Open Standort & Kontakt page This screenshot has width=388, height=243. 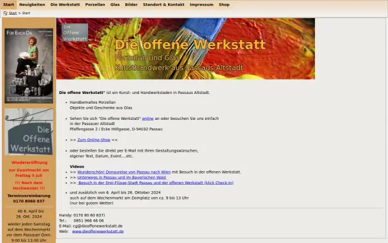(164, 5)
